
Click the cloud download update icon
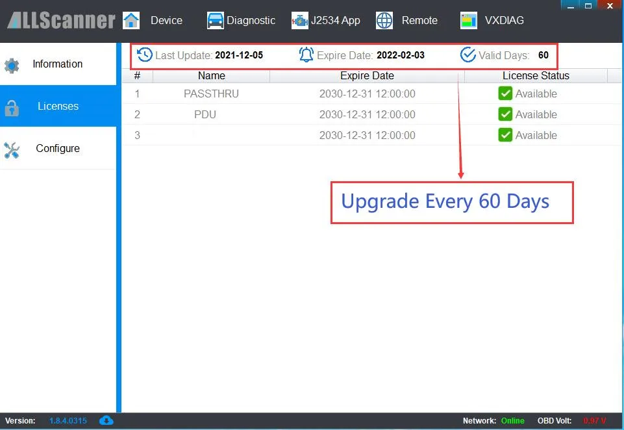106,420
